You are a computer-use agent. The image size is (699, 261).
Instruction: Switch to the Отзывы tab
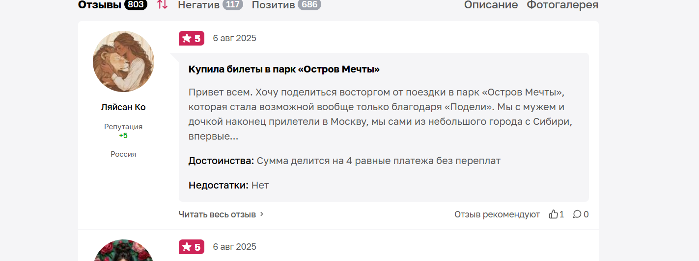(x=100, y=5)
